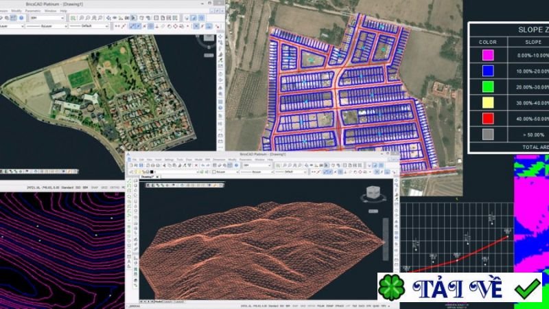The height and width of the screenshot is (309, 549).
Task: Click Zoom Extents icon in front window toolbar
Action: 278,165
